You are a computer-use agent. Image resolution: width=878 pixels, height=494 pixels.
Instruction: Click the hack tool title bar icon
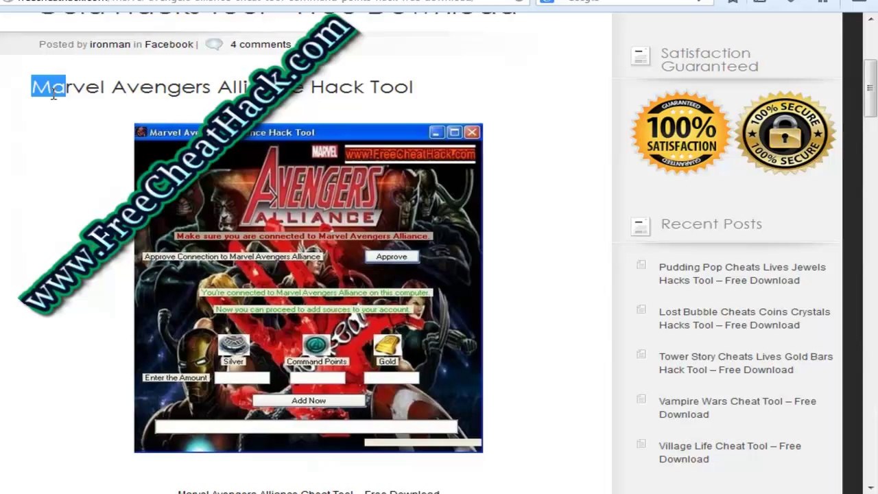point(141,132)
